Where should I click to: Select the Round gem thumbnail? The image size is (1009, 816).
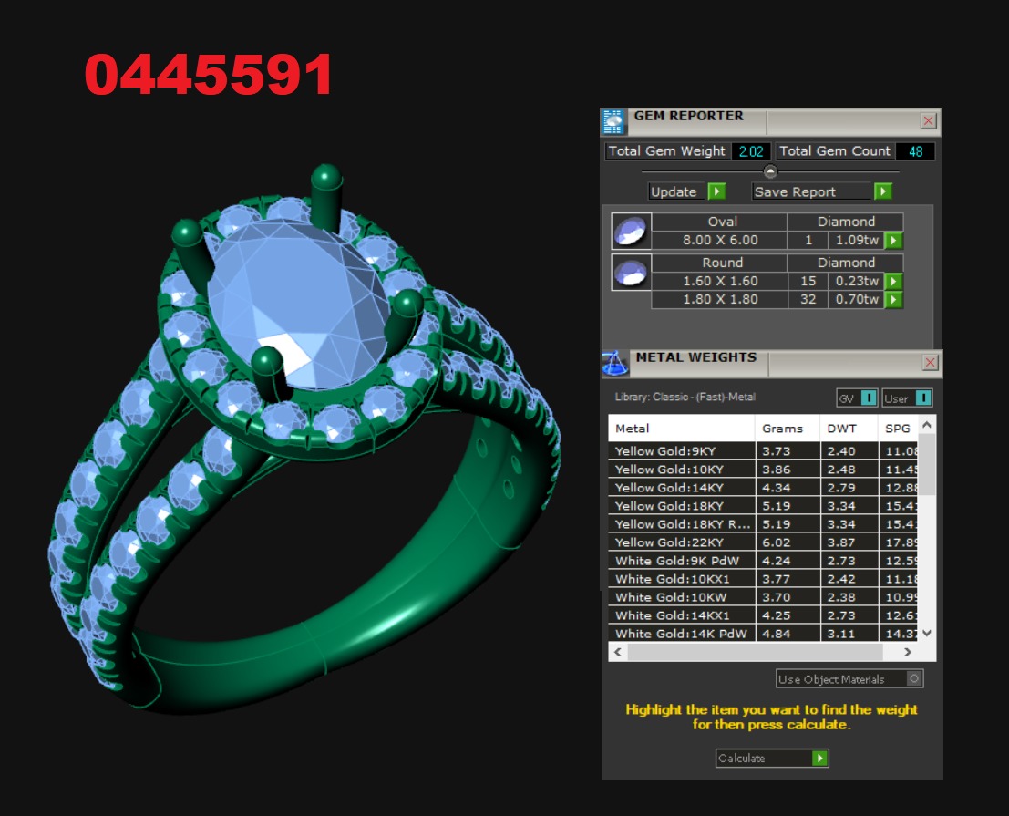point(631,272)
